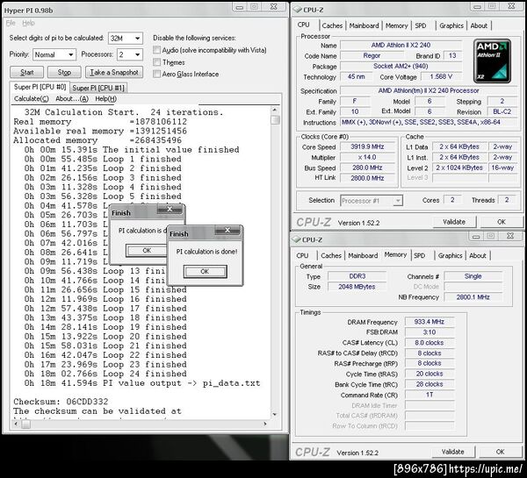Image resolution: width=527 pixels, height=478 pixels.
Task: Select SPD tab in upper CPU-Z window
Action: [421, 25]
